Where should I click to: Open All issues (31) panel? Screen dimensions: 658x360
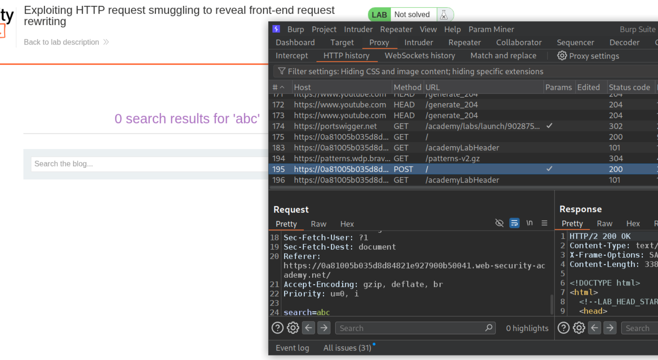347,348
